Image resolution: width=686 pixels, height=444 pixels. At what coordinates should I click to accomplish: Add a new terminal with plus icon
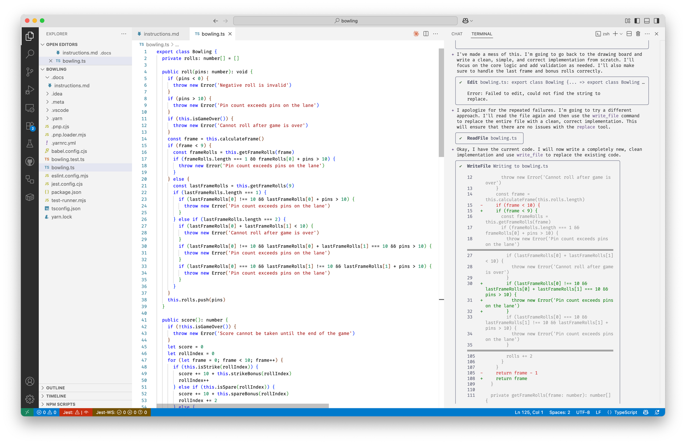pos(615,34)
